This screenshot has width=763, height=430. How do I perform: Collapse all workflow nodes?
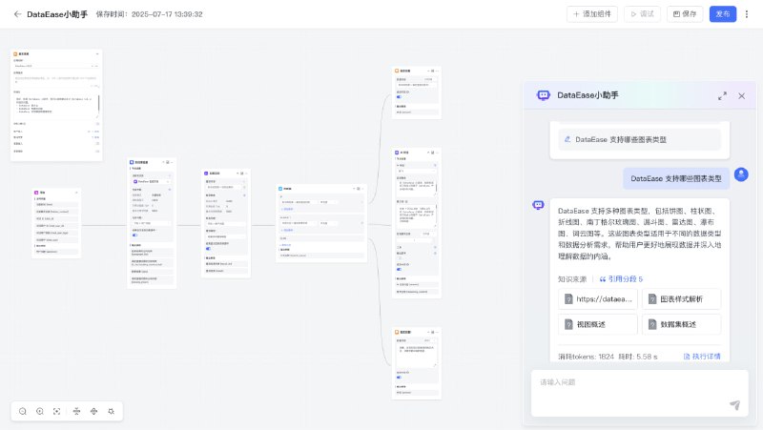click(x=76, y=411)
